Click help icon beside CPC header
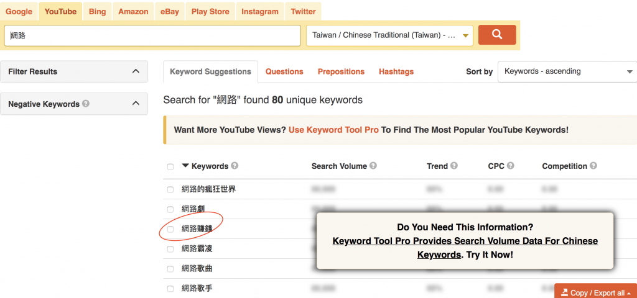The image size is (637, 298). [x=511, y=166]
